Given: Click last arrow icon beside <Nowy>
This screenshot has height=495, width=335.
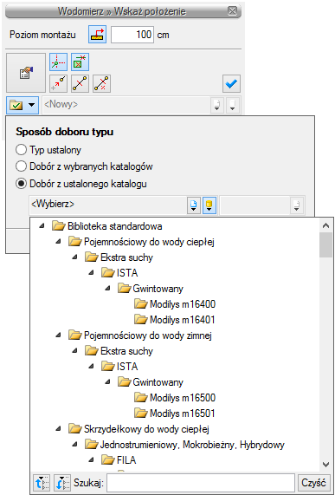Looking at the screenshot, I should coord(233,105).
